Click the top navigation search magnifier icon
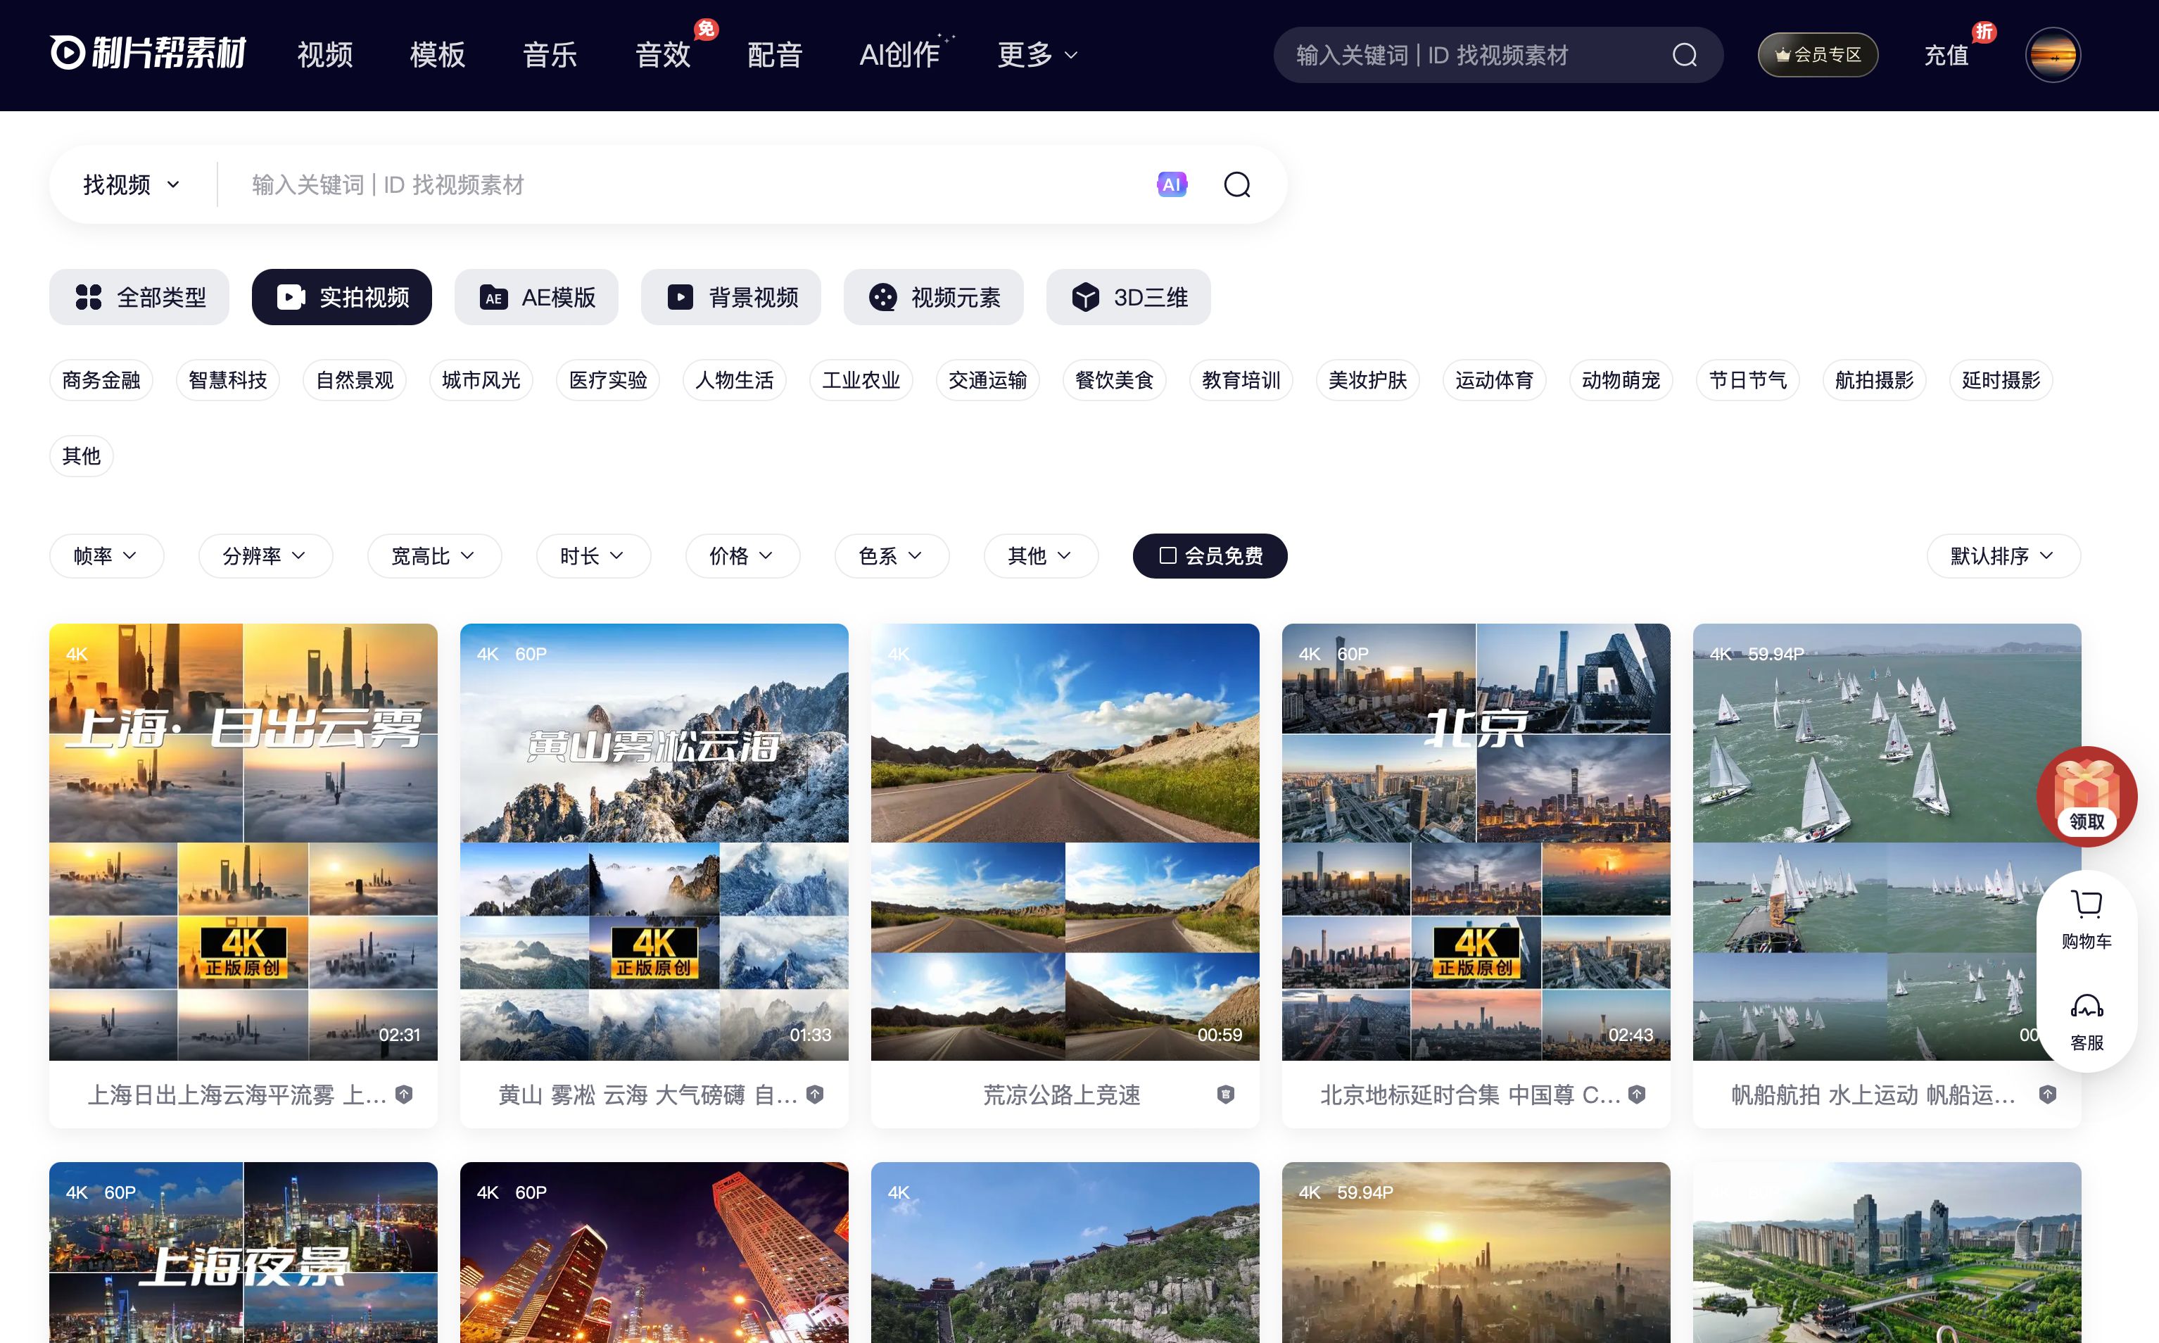This screenshot has width=2159, height=1343. (x=1684, y=55)
